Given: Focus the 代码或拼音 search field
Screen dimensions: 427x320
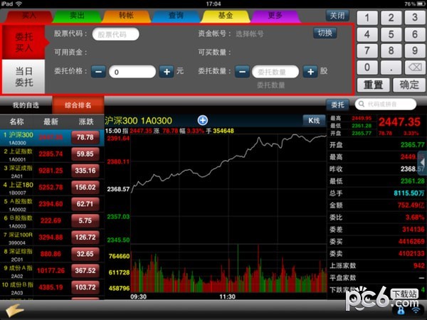Looking at the screenshot, I should [x=386, y=104].
